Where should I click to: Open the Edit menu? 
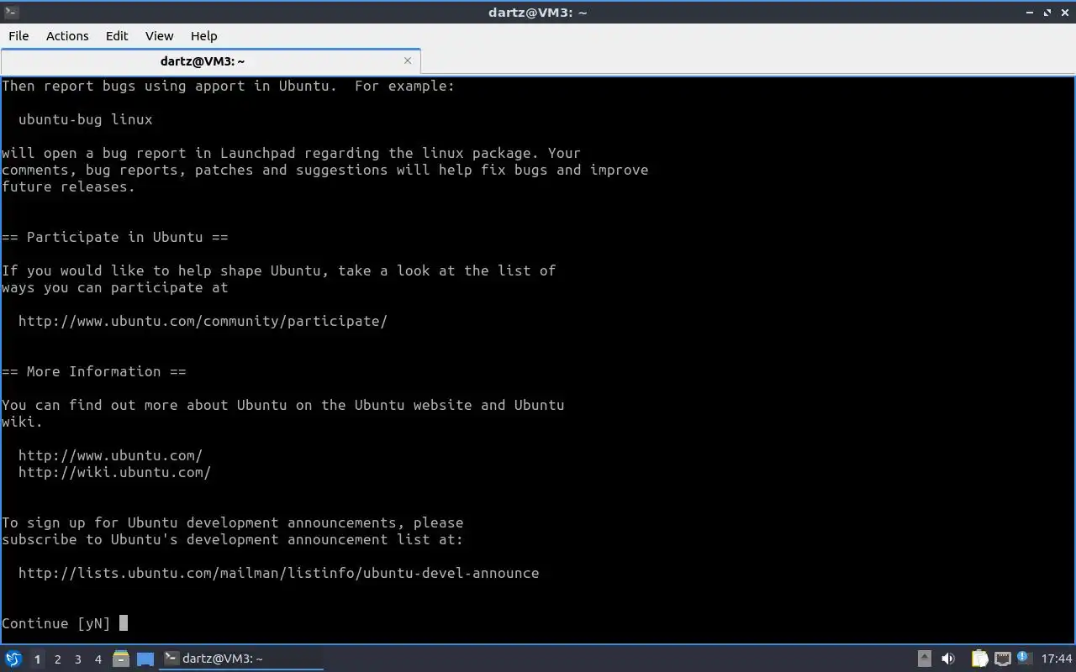(117, 36)
